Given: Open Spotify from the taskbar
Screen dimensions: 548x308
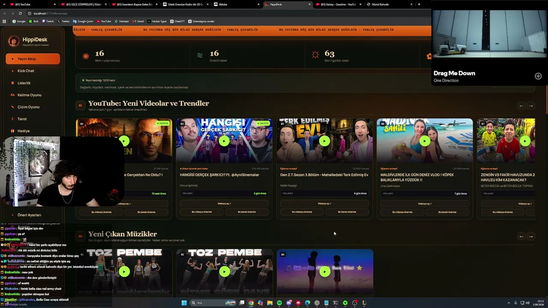Looking at the screenshot, I should [x=279, y=303].
